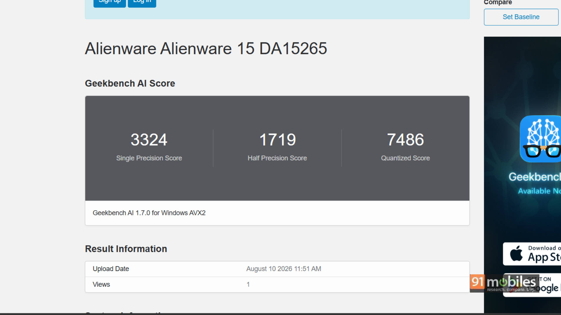The image size is (561, 315).
Task: Click the Geekbench AI Score heading
Action: pyautogui.click(x=130, y=83)
